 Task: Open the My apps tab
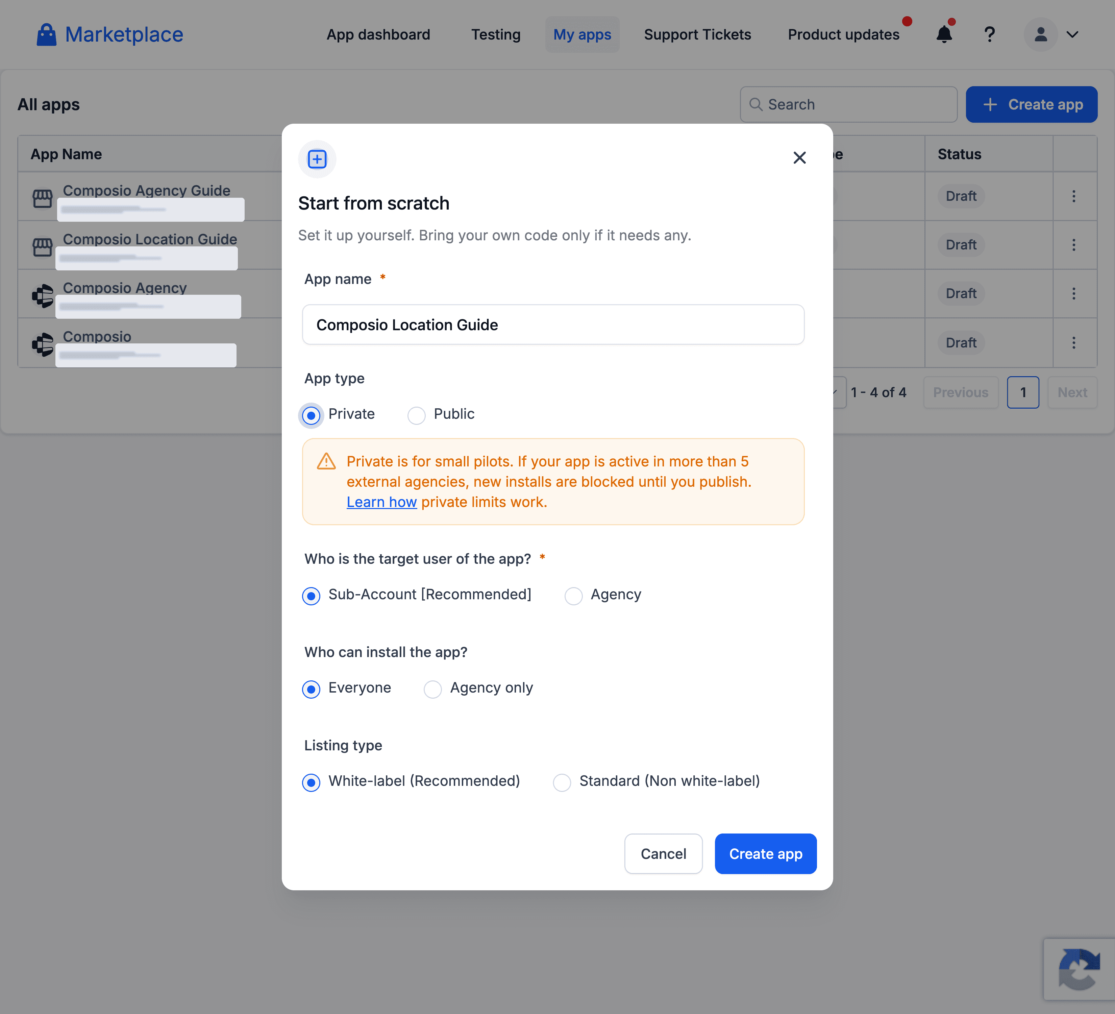pyautogui.click(x=582, y=34)
